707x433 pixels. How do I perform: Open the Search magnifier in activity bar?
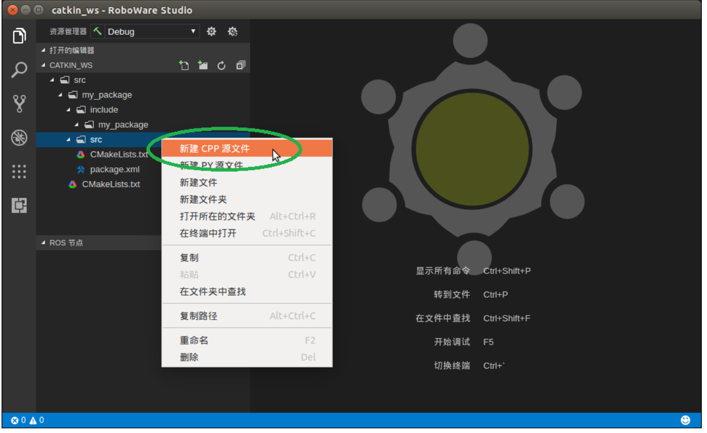pos(19,70)
